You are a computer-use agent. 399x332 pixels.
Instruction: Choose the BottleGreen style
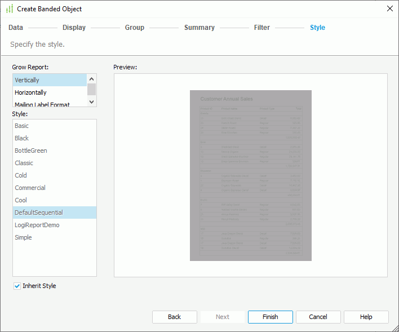[31, 150]
